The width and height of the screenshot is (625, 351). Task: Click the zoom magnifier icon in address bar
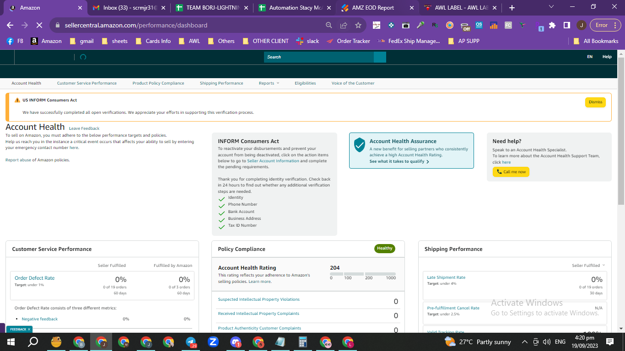(329, 25)
